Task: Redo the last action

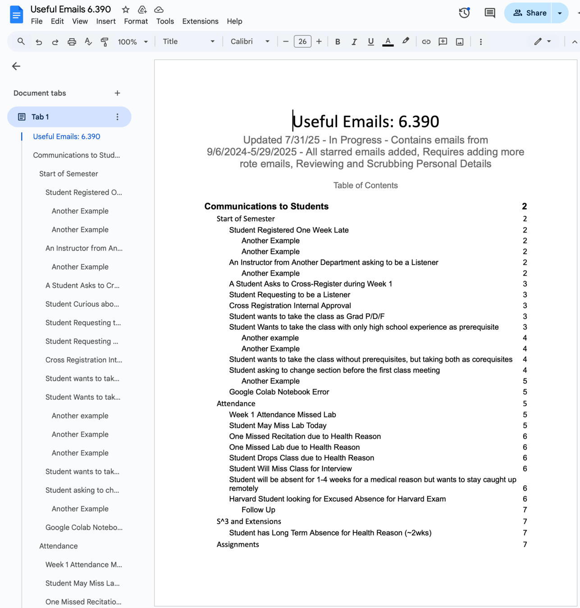Action: 55,42
